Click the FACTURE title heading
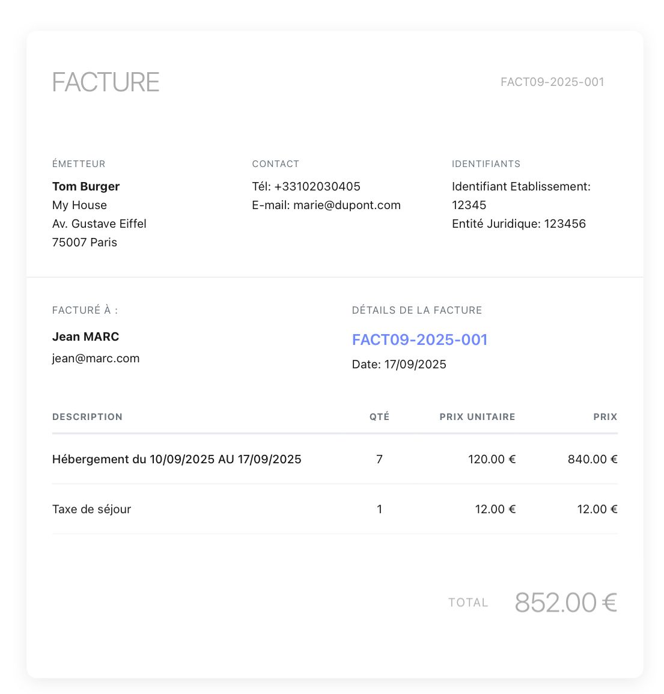664x694 pixels. tap(106, 82)
